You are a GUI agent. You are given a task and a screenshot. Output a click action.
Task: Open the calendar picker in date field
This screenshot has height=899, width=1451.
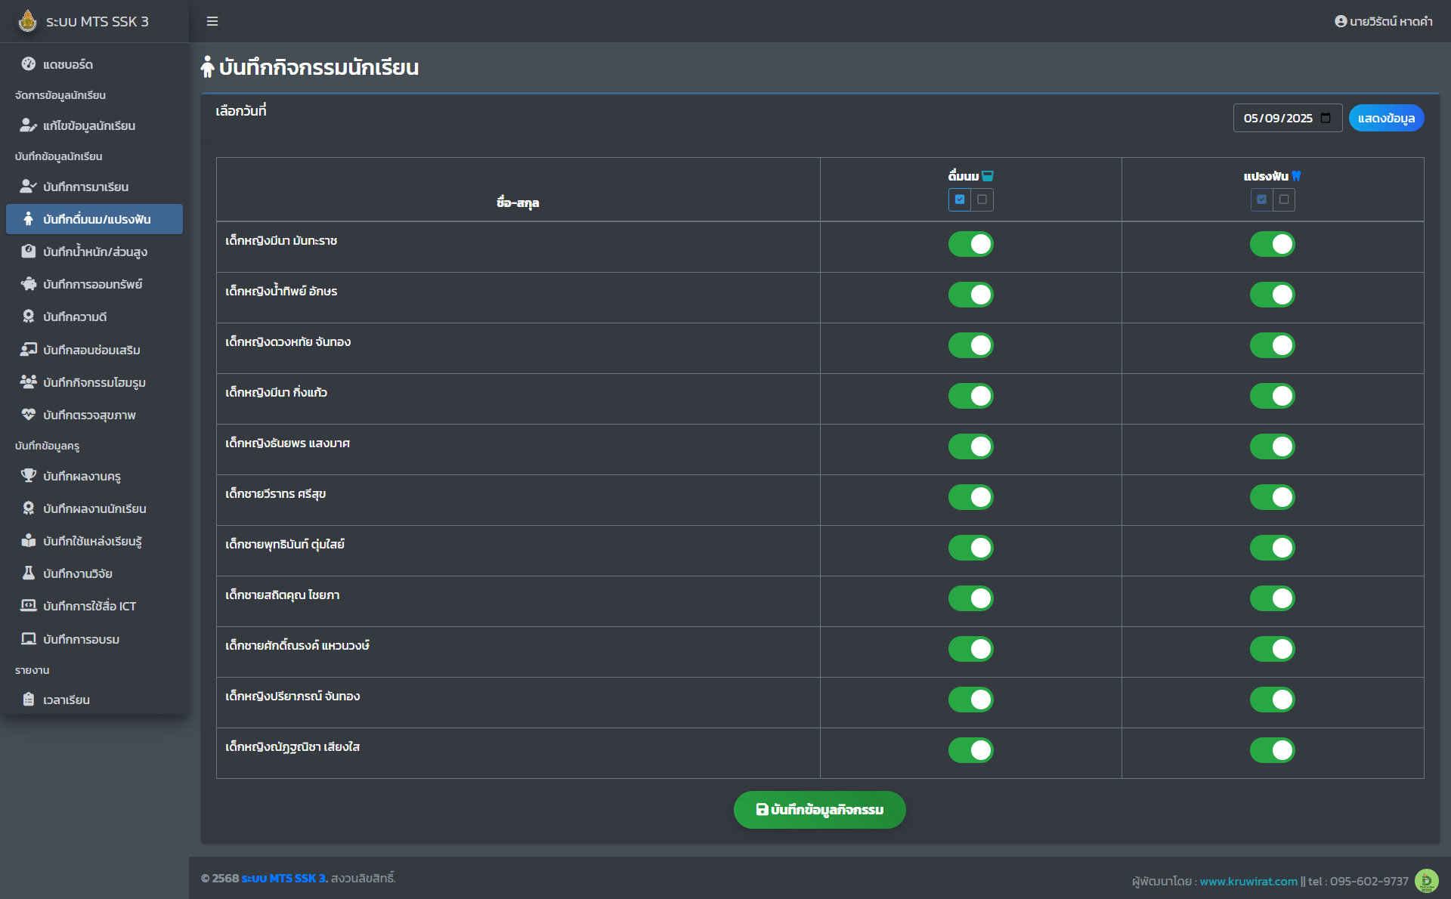pos(1326,118)
